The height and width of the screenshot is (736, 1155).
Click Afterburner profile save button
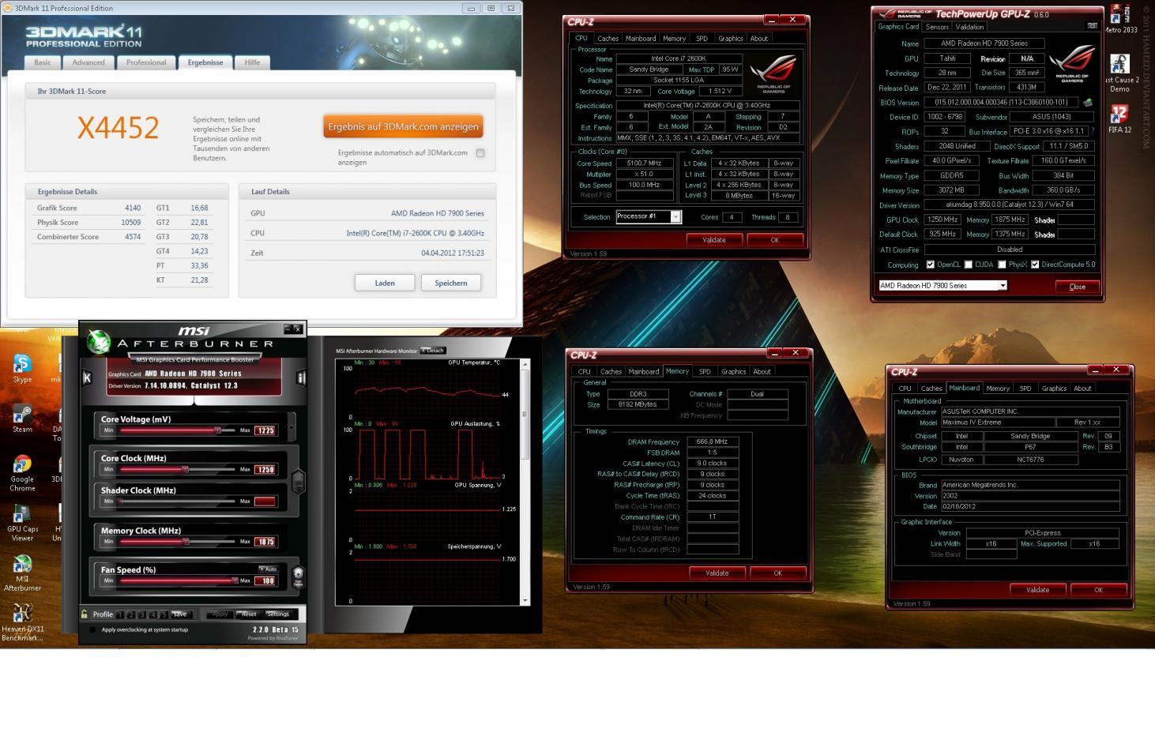pyautogui.click(x=180, y=614)
